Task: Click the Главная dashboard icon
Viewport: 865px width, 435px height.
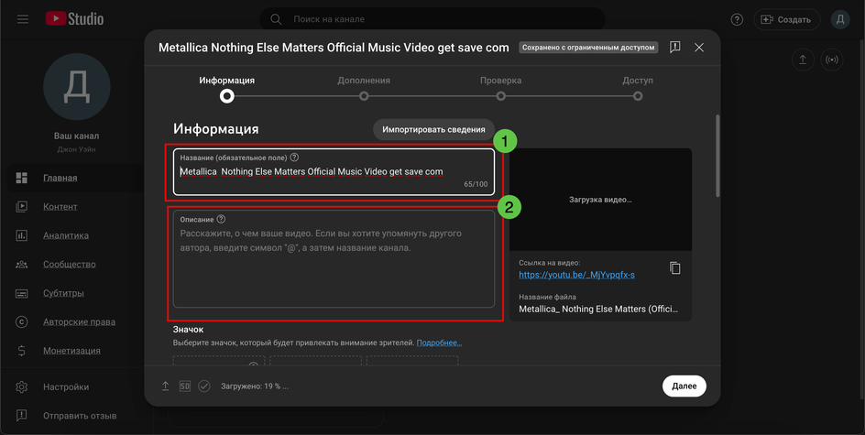Action: pyautogui.click(x=21, y=178)
